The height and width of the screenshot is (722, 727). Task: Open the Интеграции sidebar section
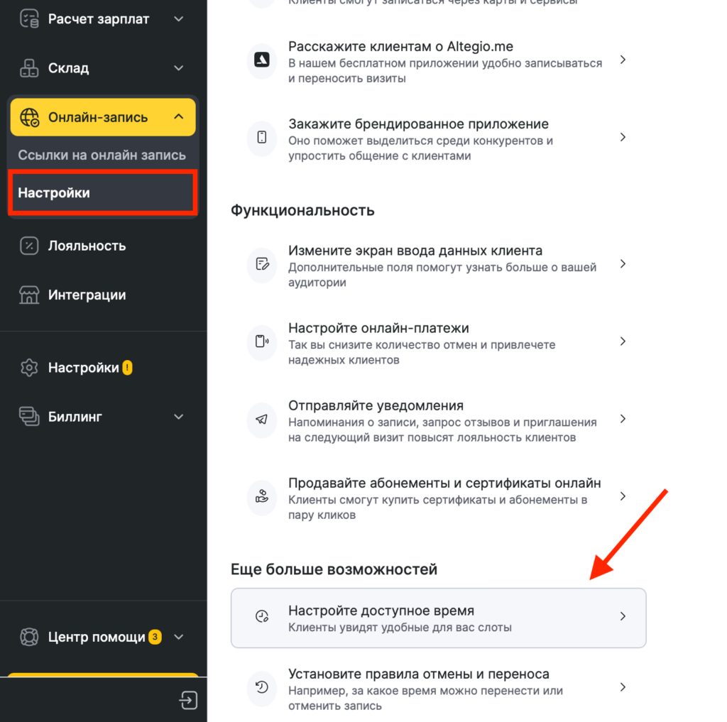(87, 295)
